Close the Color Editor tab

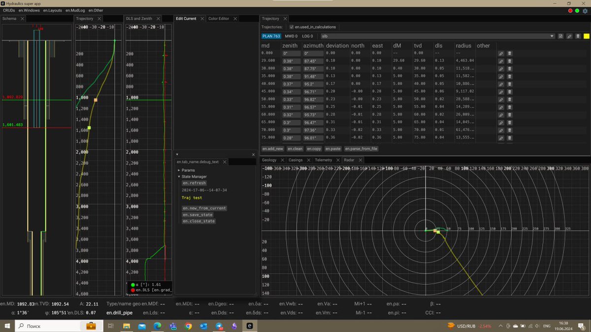(x=235, y=19)
